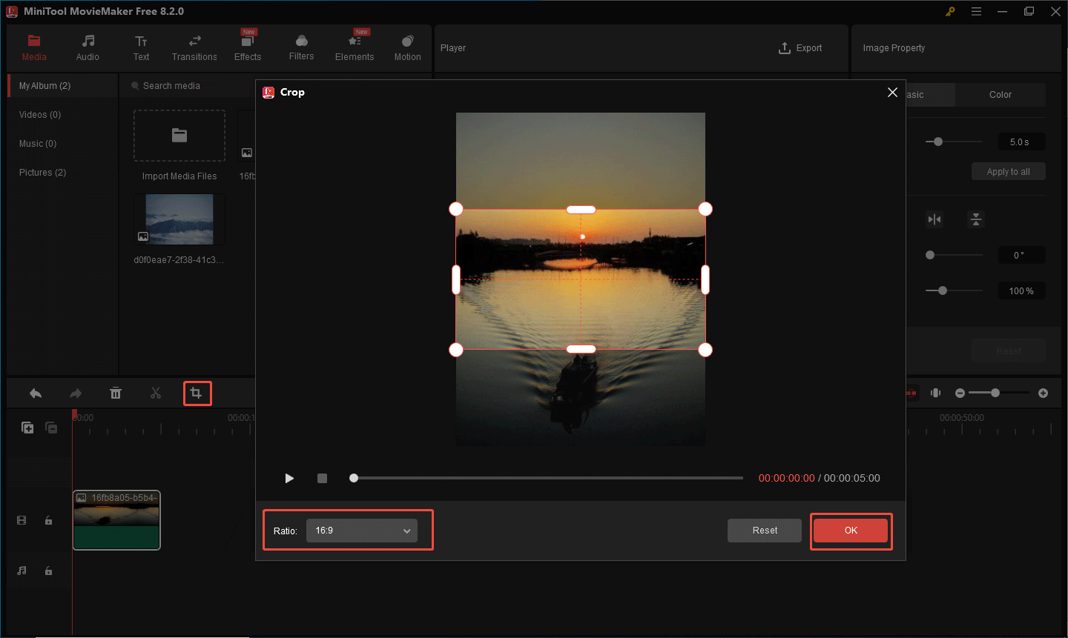Click the timeline zoom out minus icon
Image resolution: width=1068 pixels, height=638 pixels.
960,393
